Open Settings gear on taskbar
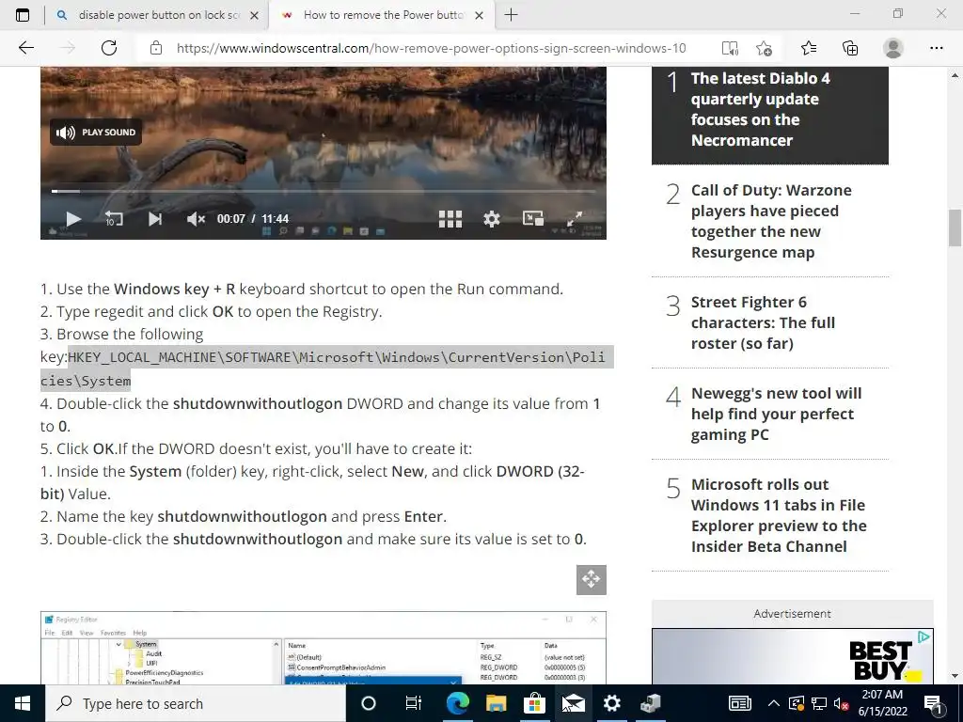The height and width of the screenshot is (722, 963). pyautogui.click(x=611, y=703)
